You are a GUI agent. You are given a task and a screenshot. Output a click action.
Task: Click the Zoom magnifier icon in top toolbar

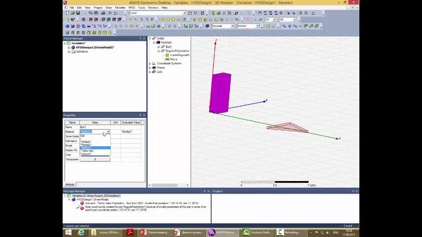[x=236, y=13]
